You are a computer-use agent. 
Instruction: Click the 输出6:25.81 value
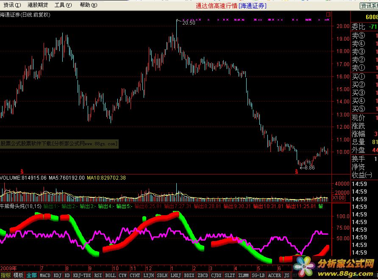coord(148,206)
